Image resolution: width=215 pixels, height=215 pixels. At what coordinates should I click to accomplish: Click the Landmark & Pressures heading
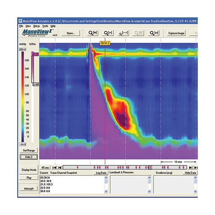(121, 172)
